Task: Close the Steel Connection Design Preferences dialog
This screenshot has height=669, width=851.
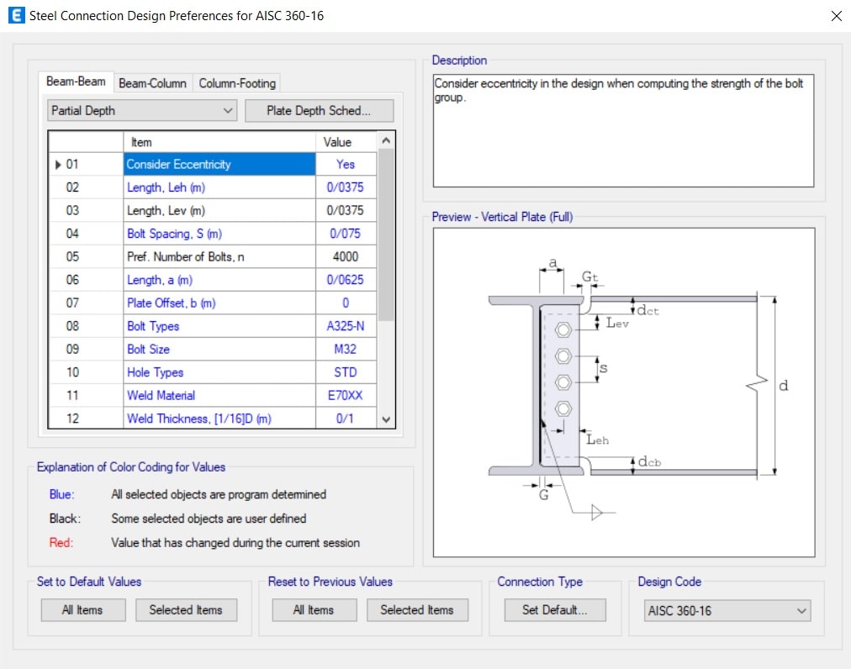Action: pos(836,16)
